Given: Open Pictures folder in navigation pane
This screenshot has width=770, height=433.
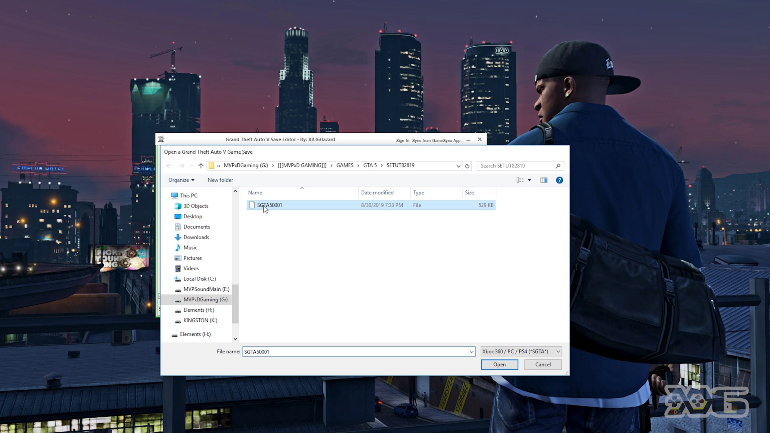Looking at the screenshot, I should pyautogui.click(x=192, y=258).
